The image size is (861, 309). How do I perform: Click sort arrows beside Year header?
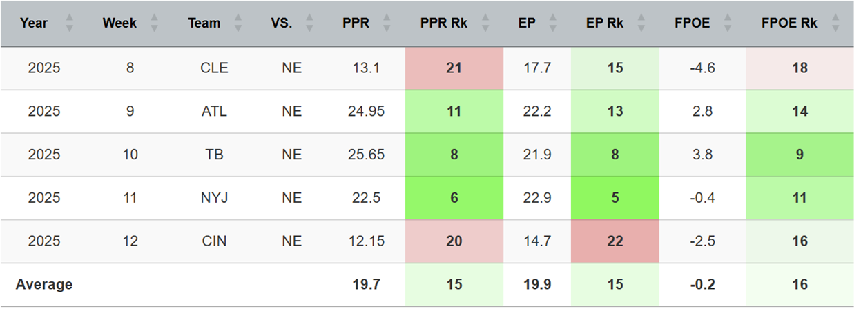(69, 23)
